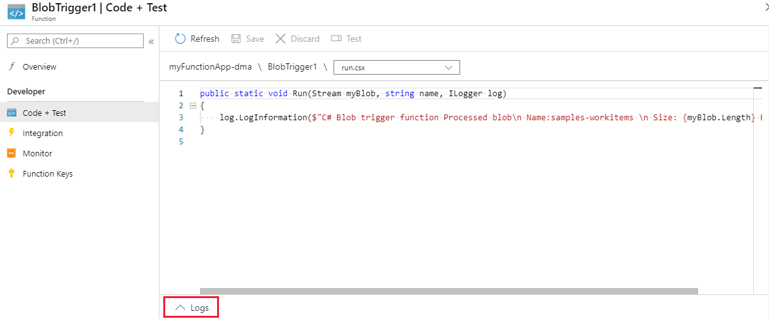Viewport: 769px width, 319px height.
Task: Click the Save floppy disk icon
Action: pyautogui.click(x=236, y=39)
